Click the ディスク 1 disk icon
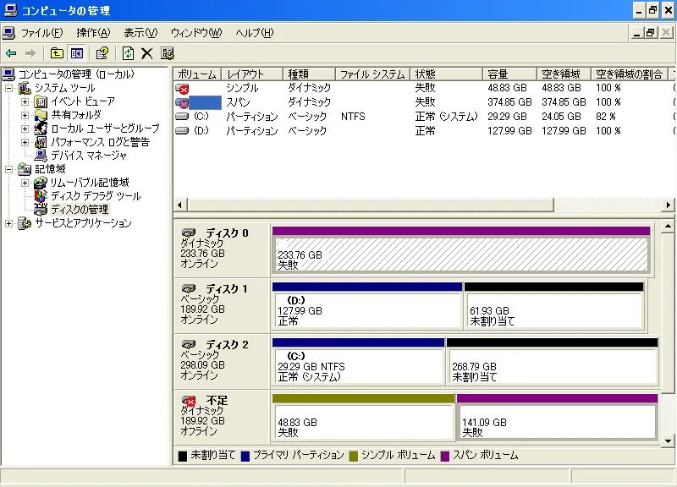Viewport: 677px width, 487px height. click(x=189, y=288)
